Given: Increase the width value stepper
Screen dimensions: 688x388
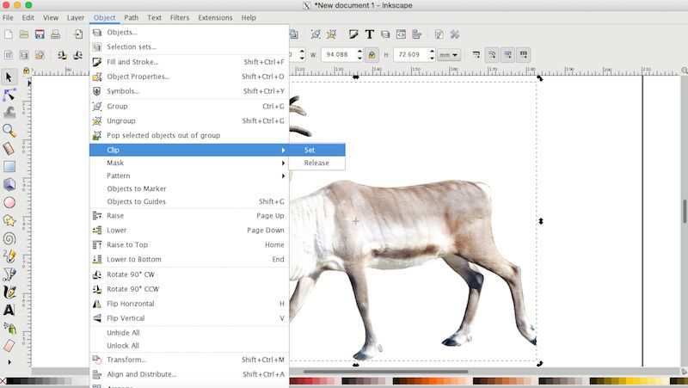Looking at the screenshot, I should (359, 52).
